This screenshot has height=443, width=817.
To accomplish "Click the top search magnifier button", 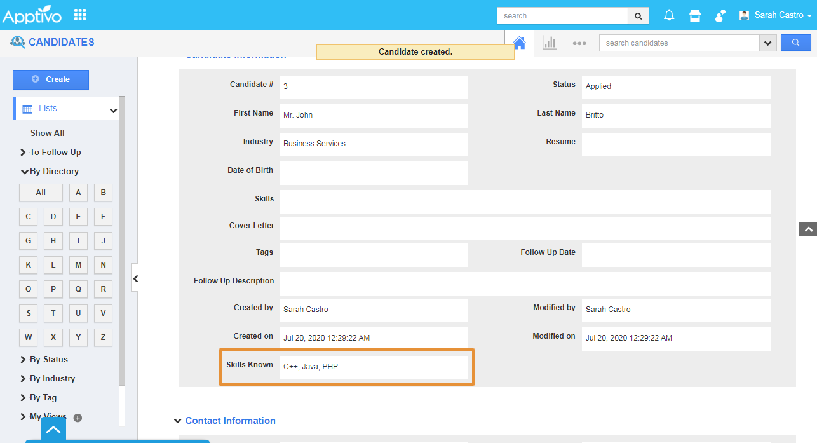I will coord(638,16).
